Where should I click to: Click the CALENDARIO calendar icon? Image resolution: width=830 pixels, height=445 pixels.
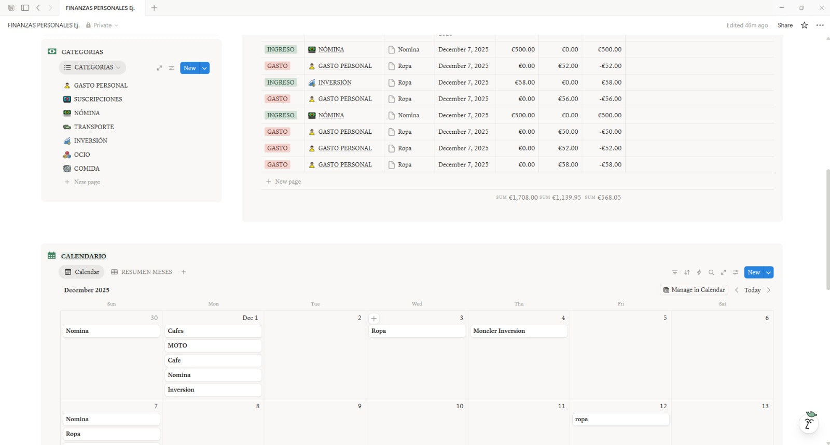[x=51, y=255]
